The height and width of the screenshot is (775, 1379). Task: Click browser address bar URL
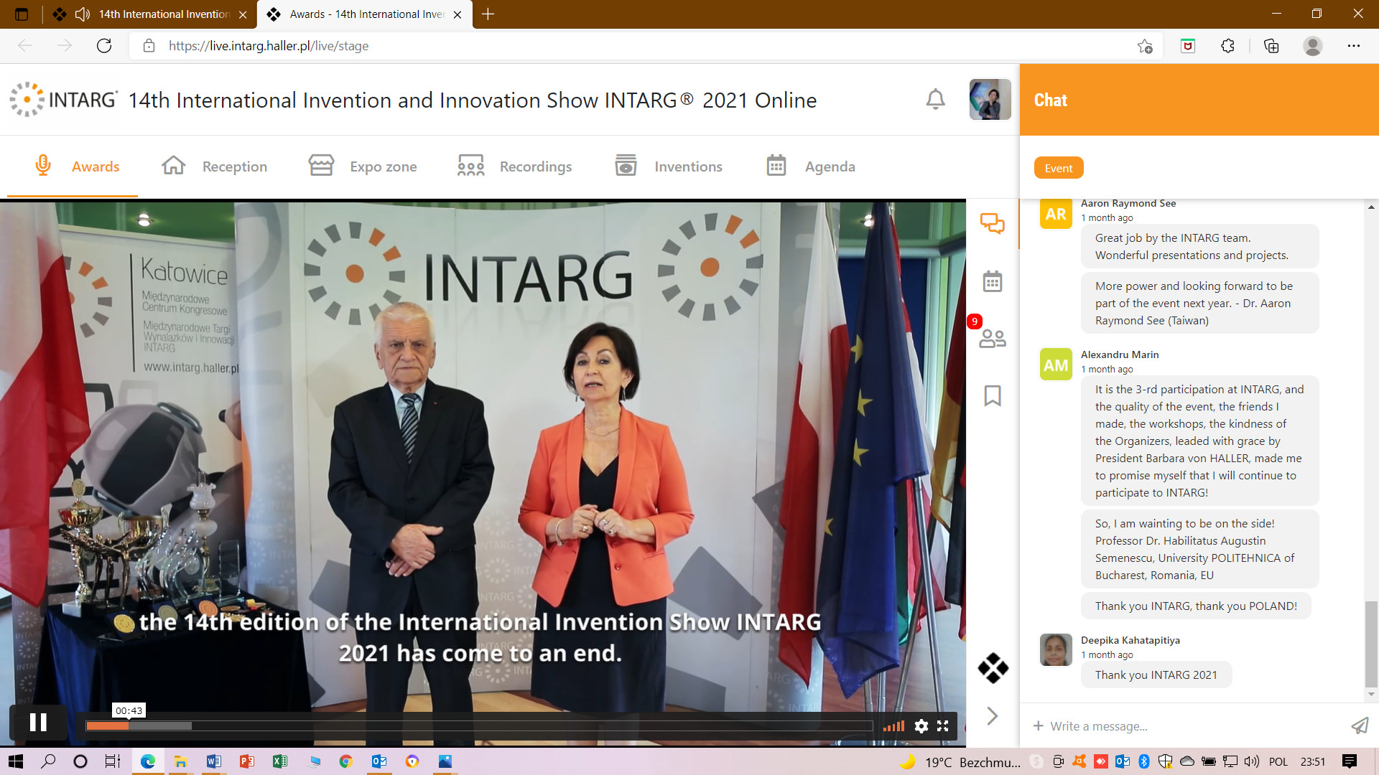(x=269, y=46)
